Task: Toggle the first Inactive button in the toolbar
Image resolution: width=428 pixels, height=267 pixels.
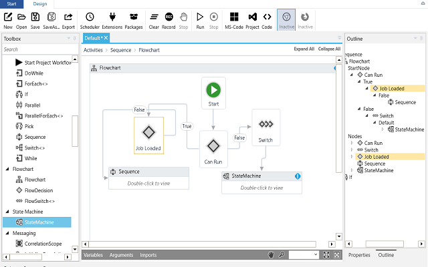Action: coord(286,18)
